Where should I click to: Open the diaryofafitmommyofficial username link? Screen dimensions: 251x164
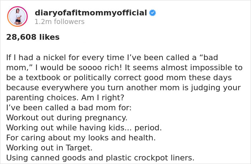91,13
